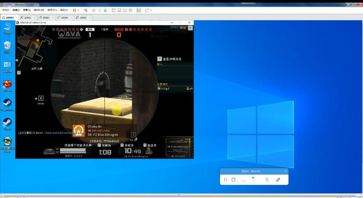Open the 虚拟机(M) menu
The height and width of the screenshot is (198, 363).
pyautogui.click(x=39, y=10)
